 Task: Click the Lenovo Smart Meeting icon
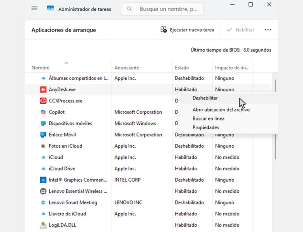tap(43, 203)
